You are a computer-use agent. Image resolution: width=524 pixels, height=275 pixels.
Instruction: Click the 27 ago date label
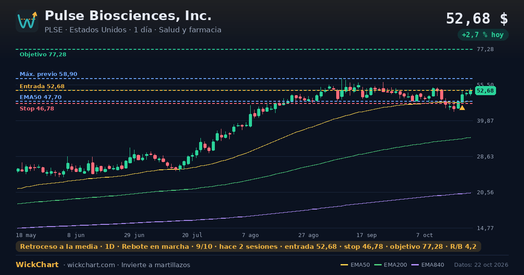coord(308,235)
